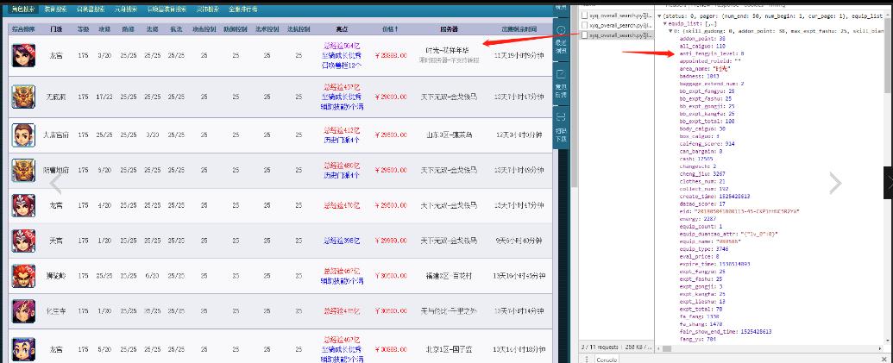893x363 pixels.
Task: Collapse the root status JSON object
Action: pyautogui.click(x=659, y=16)
